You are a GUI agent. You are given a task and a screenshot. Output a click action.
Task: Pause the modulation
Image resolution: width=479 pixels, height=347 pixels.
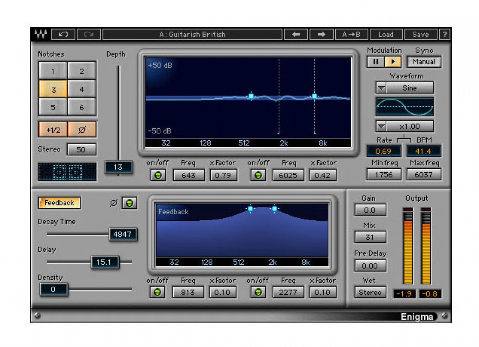(376, 62)
